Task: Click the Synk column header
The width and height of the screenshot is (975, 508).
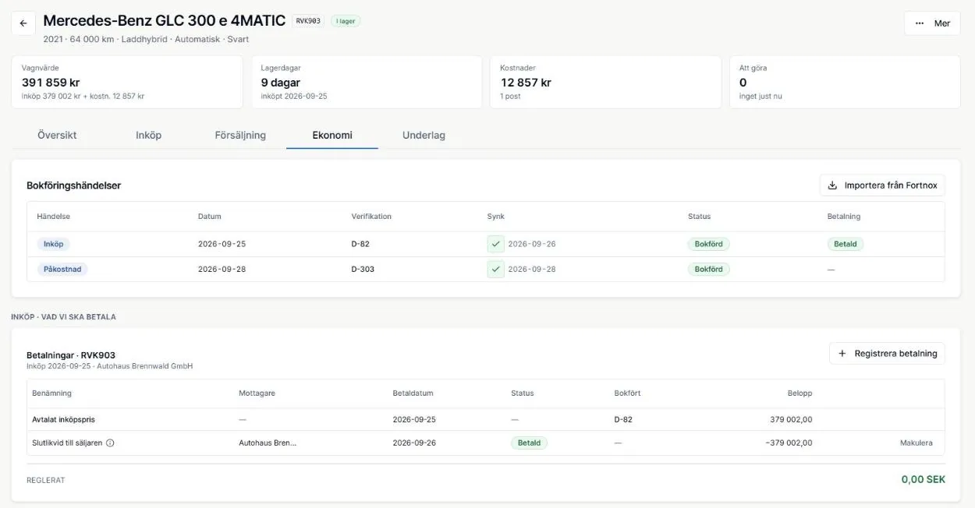Action: (x=496, y=217)
